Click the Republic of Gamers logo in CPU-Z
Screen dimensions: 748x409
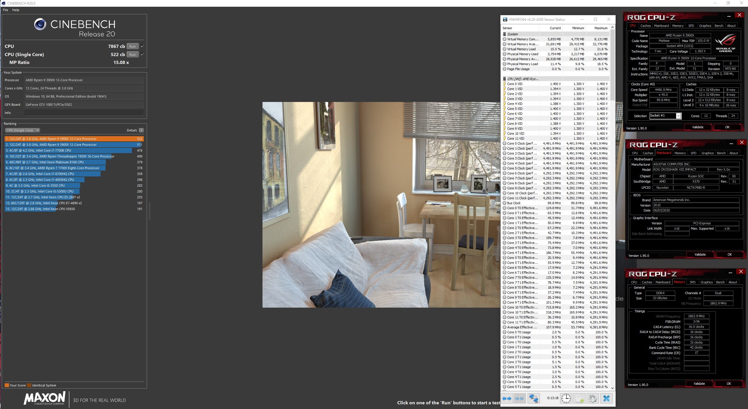(725, 43)
